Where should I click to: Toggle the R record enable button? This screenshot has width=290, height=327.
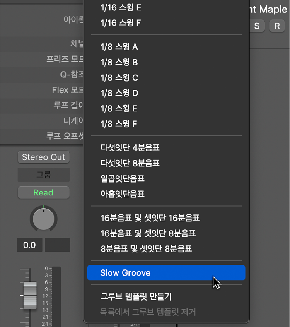[x=277, y=26]
